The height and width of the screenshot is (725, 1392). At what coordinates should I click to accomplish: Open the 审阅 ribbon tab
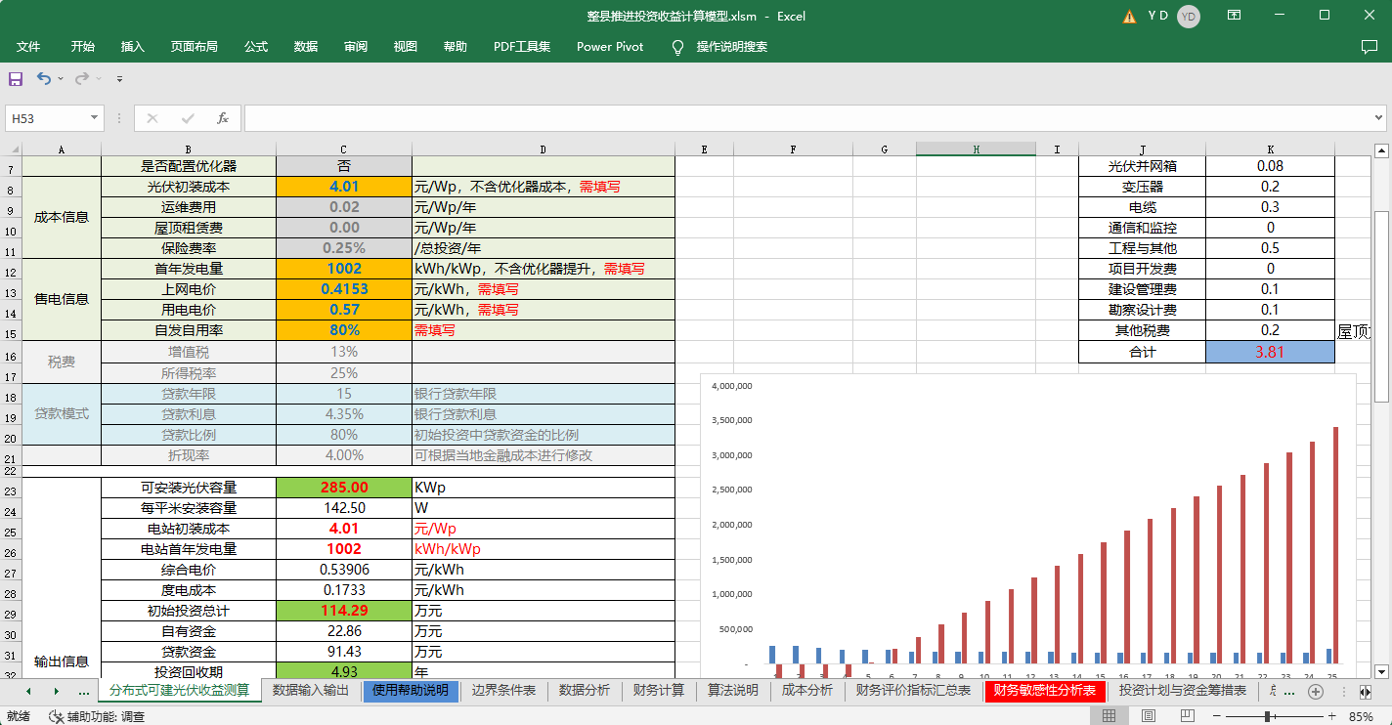pos(356,47)
